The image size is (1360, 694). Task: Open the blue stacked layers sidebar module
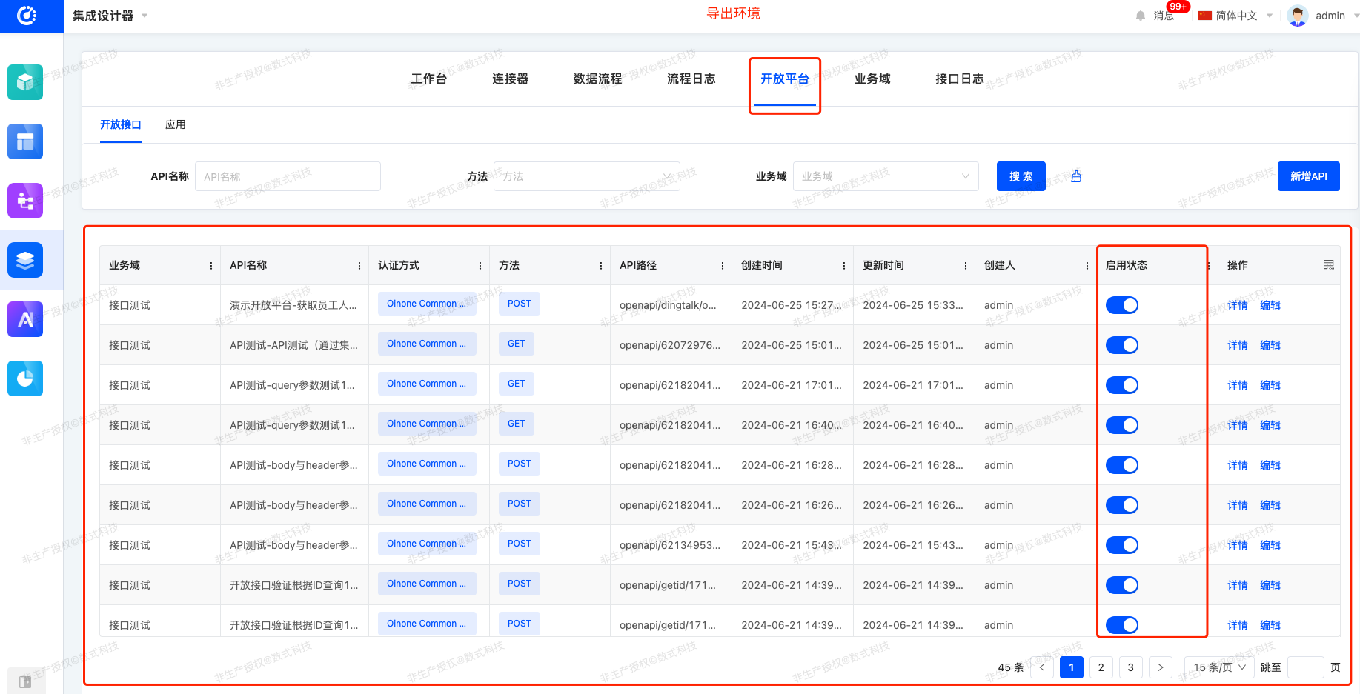tap(25, 260)
